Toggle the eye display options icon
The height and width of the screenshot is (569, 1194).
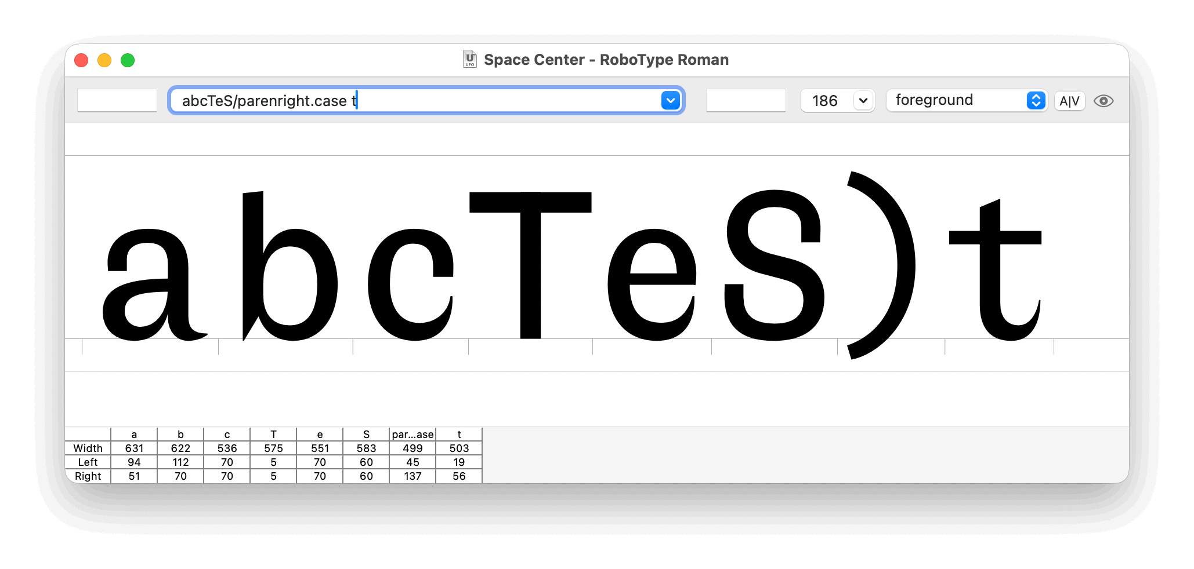pos(1103,101)
